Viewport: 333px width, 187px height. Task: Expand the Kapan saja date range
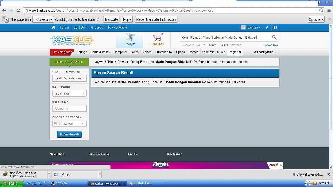click(69, 93)
